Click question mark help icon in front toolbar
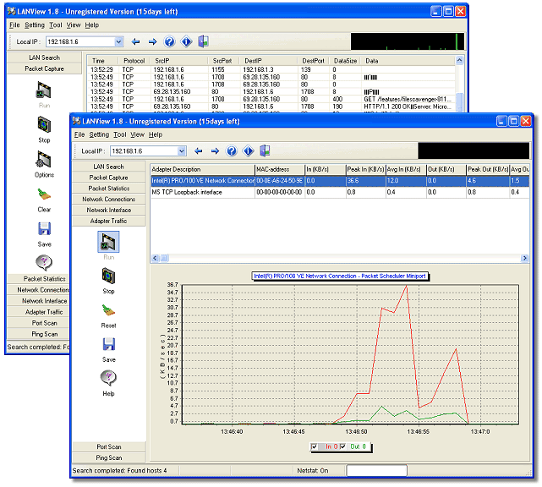Screen dimensions: 542x487 click(231, 151)
